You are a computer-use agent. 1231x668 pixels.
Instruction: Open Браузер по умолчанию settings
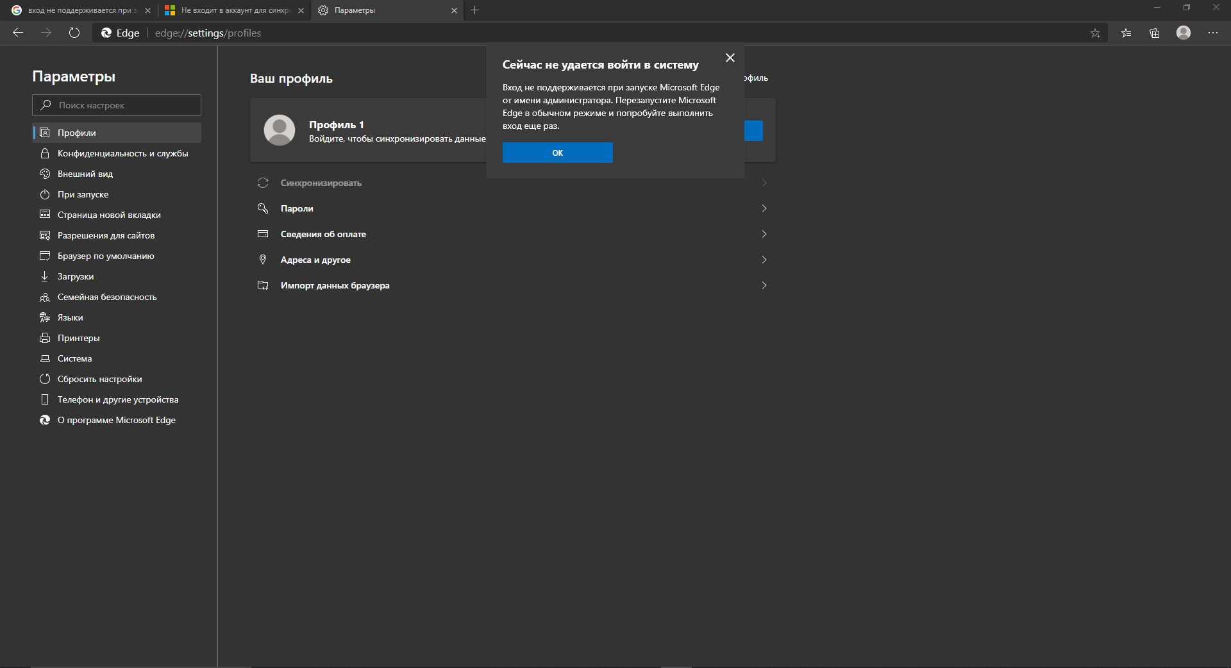pos(117,256)
